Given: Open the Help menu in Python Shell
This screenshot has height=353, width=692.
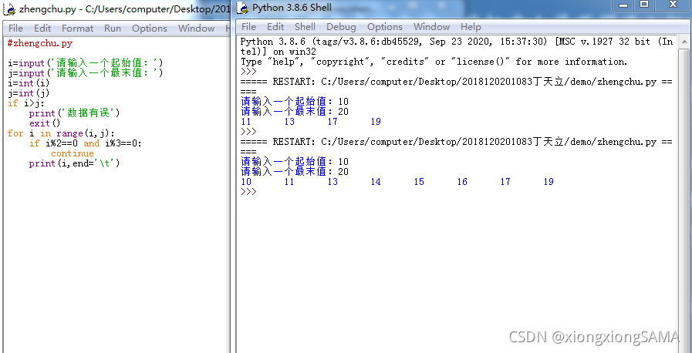Looking at the screenshot, I should pyautogui.click(x=471, y=27).
